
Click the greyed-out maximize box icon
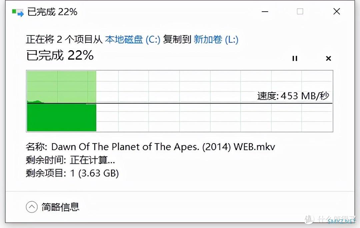point(300,11)
